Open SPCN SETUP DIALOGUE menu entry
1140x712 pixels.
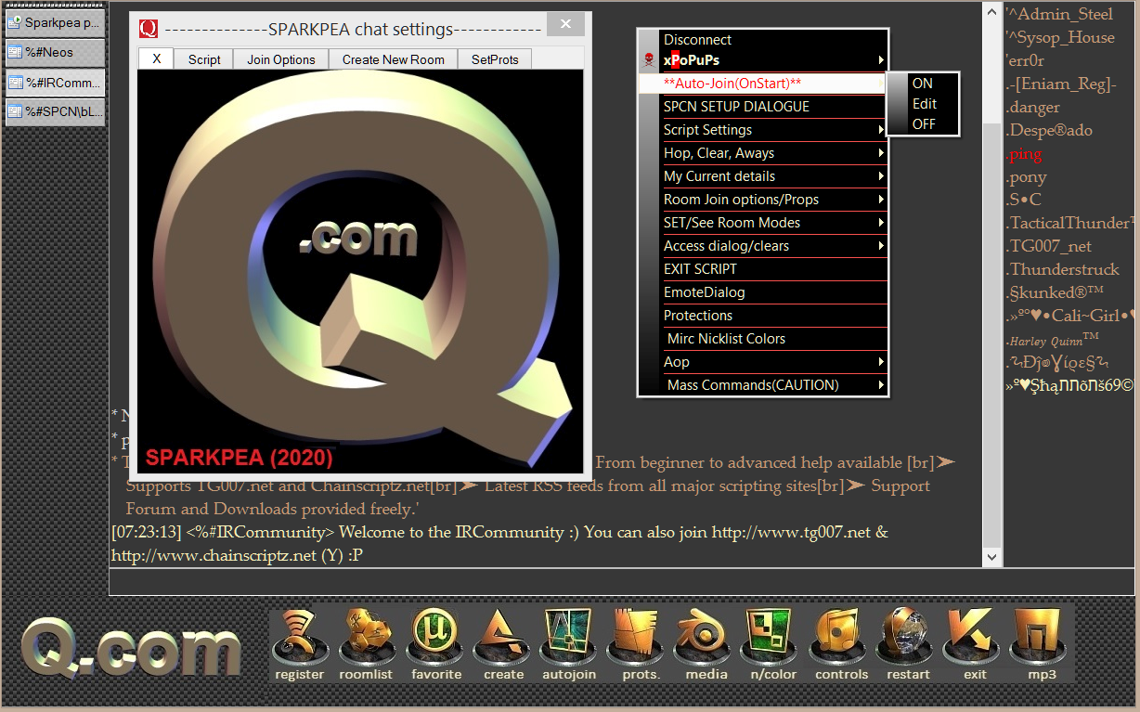(763, 106)
